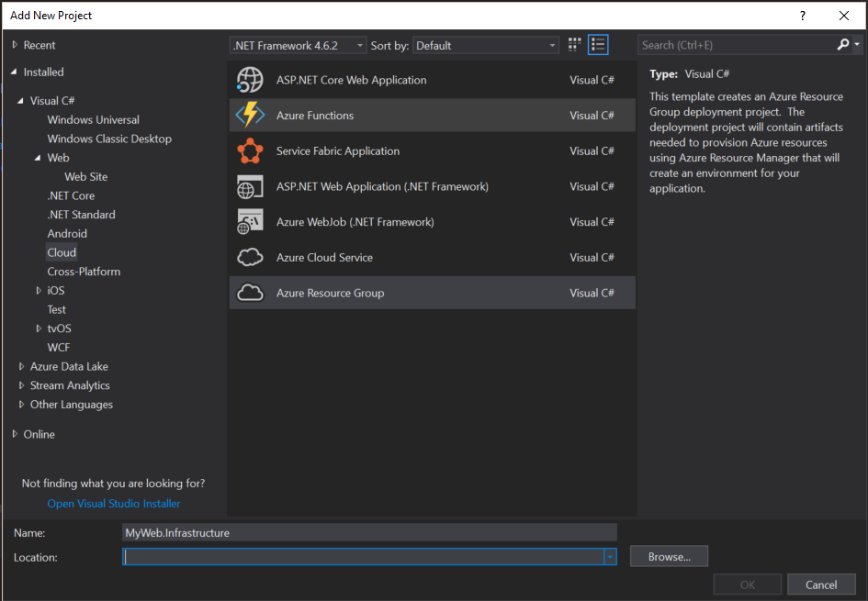This screenshot has width=868, height=601.
Task: Switch to small icons grid view
Action: 575,45
